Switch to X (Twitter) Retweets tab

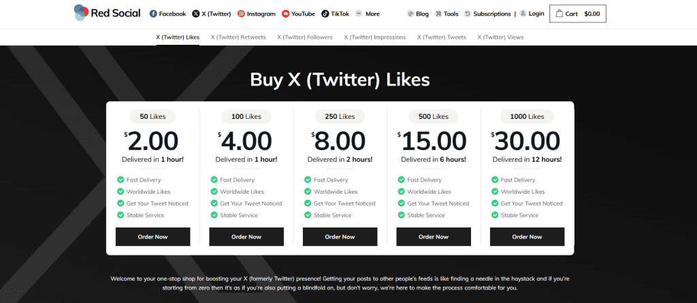pyautogui.click(x=238, y=37)
